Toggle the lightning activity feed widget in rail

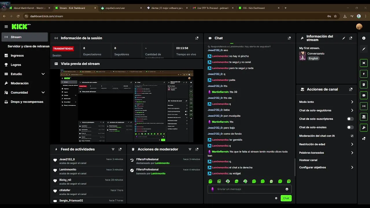click(364, 74)
